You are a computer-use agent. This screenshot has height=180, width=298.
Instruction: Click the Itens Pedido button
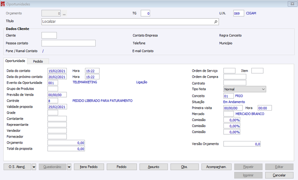point(89,167)
